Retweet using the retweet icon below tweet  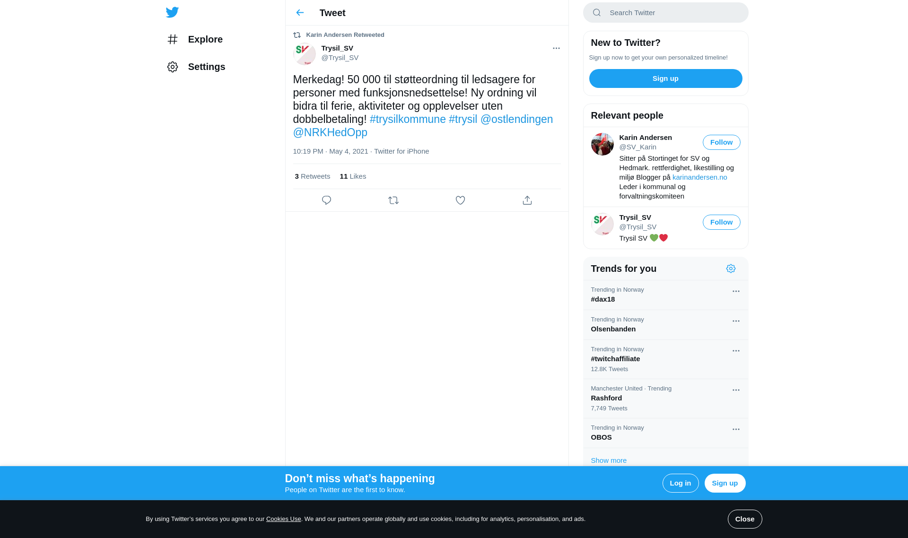click(393, 200)
